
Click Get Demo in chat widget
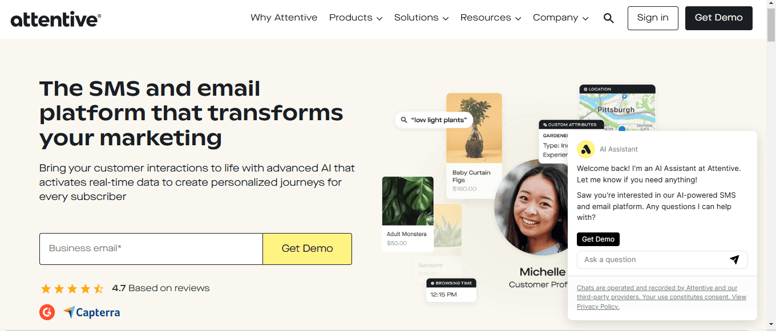tap(598, 239)
